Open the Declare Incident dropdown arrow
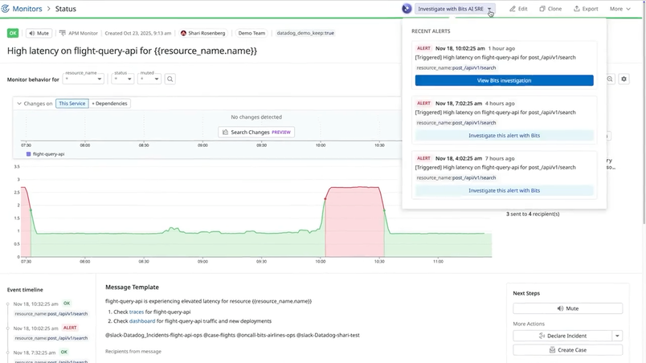This screenshot has width=646, height=363. click(x=617, y=336)
